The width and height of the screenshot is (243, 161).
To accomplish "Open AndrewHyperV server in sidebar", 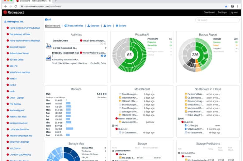I will (17, 110).
